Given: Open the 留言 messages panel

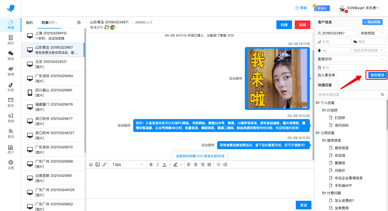Looking at the screenshot, I should pos(11,102).
